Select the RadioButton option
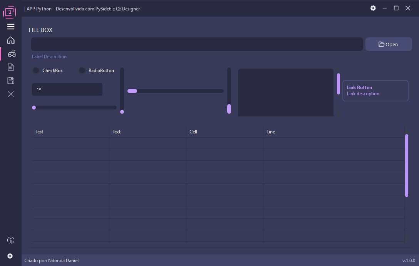This screenshot has width=419, height=266. click(x=82, y=71)
